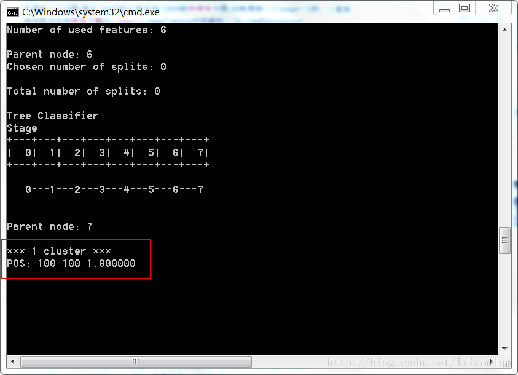Screen dimensions: 518x375
Task: Click the vertical scrollbar down arrow
Action: point(504,349)
